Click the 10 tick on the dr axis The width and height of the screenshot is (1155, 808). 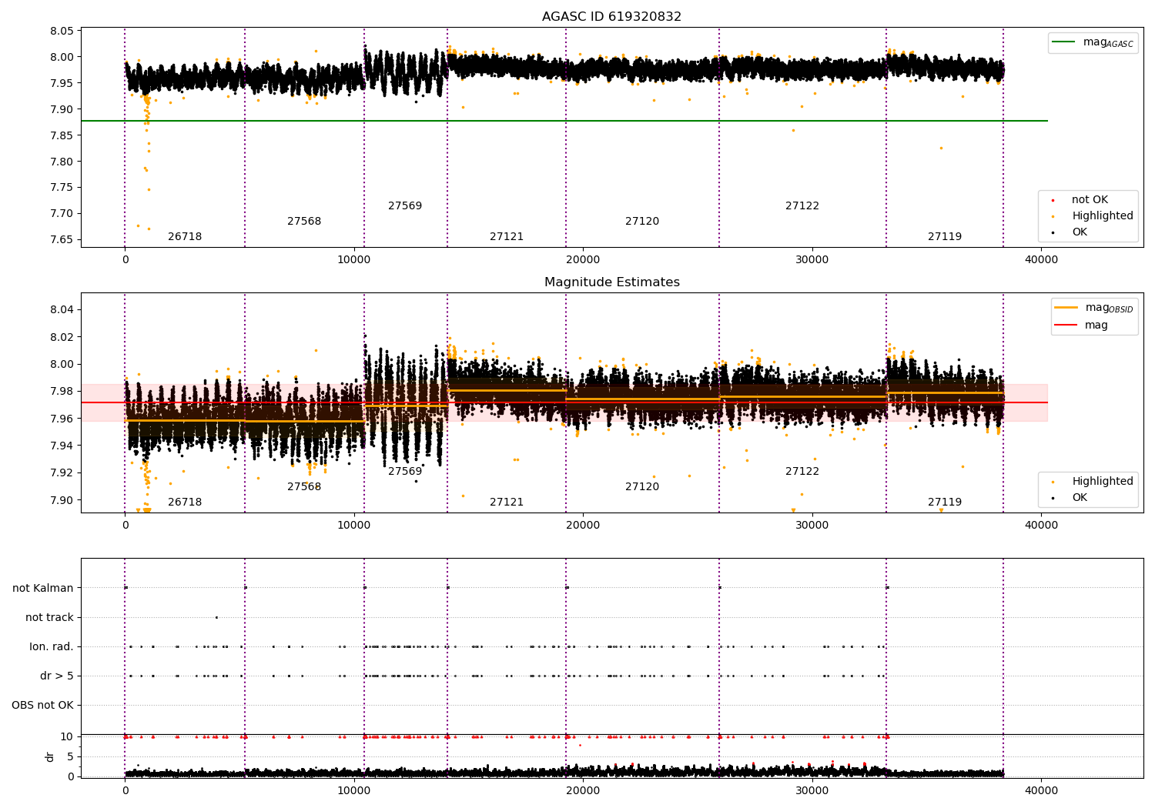point(67,737)
